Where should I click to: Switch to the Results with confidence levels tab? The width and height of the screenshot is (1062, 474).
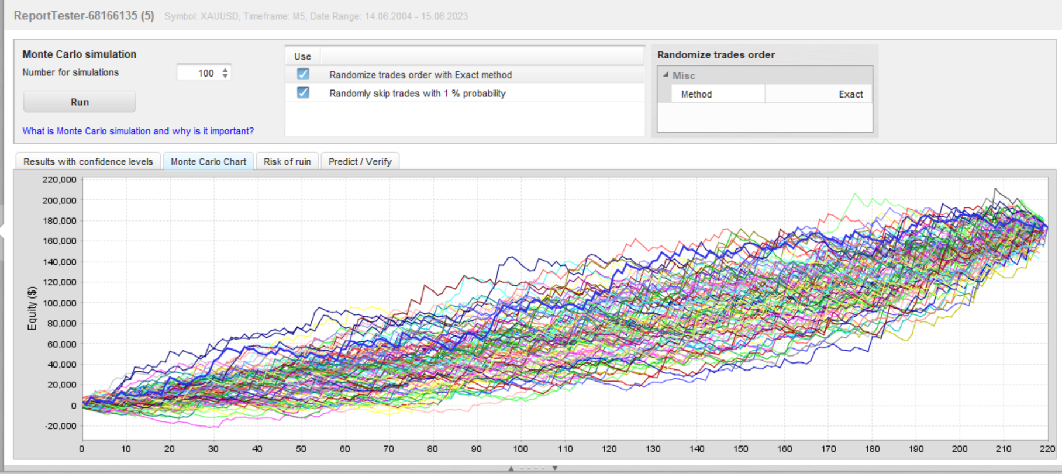tap(88, 162)
